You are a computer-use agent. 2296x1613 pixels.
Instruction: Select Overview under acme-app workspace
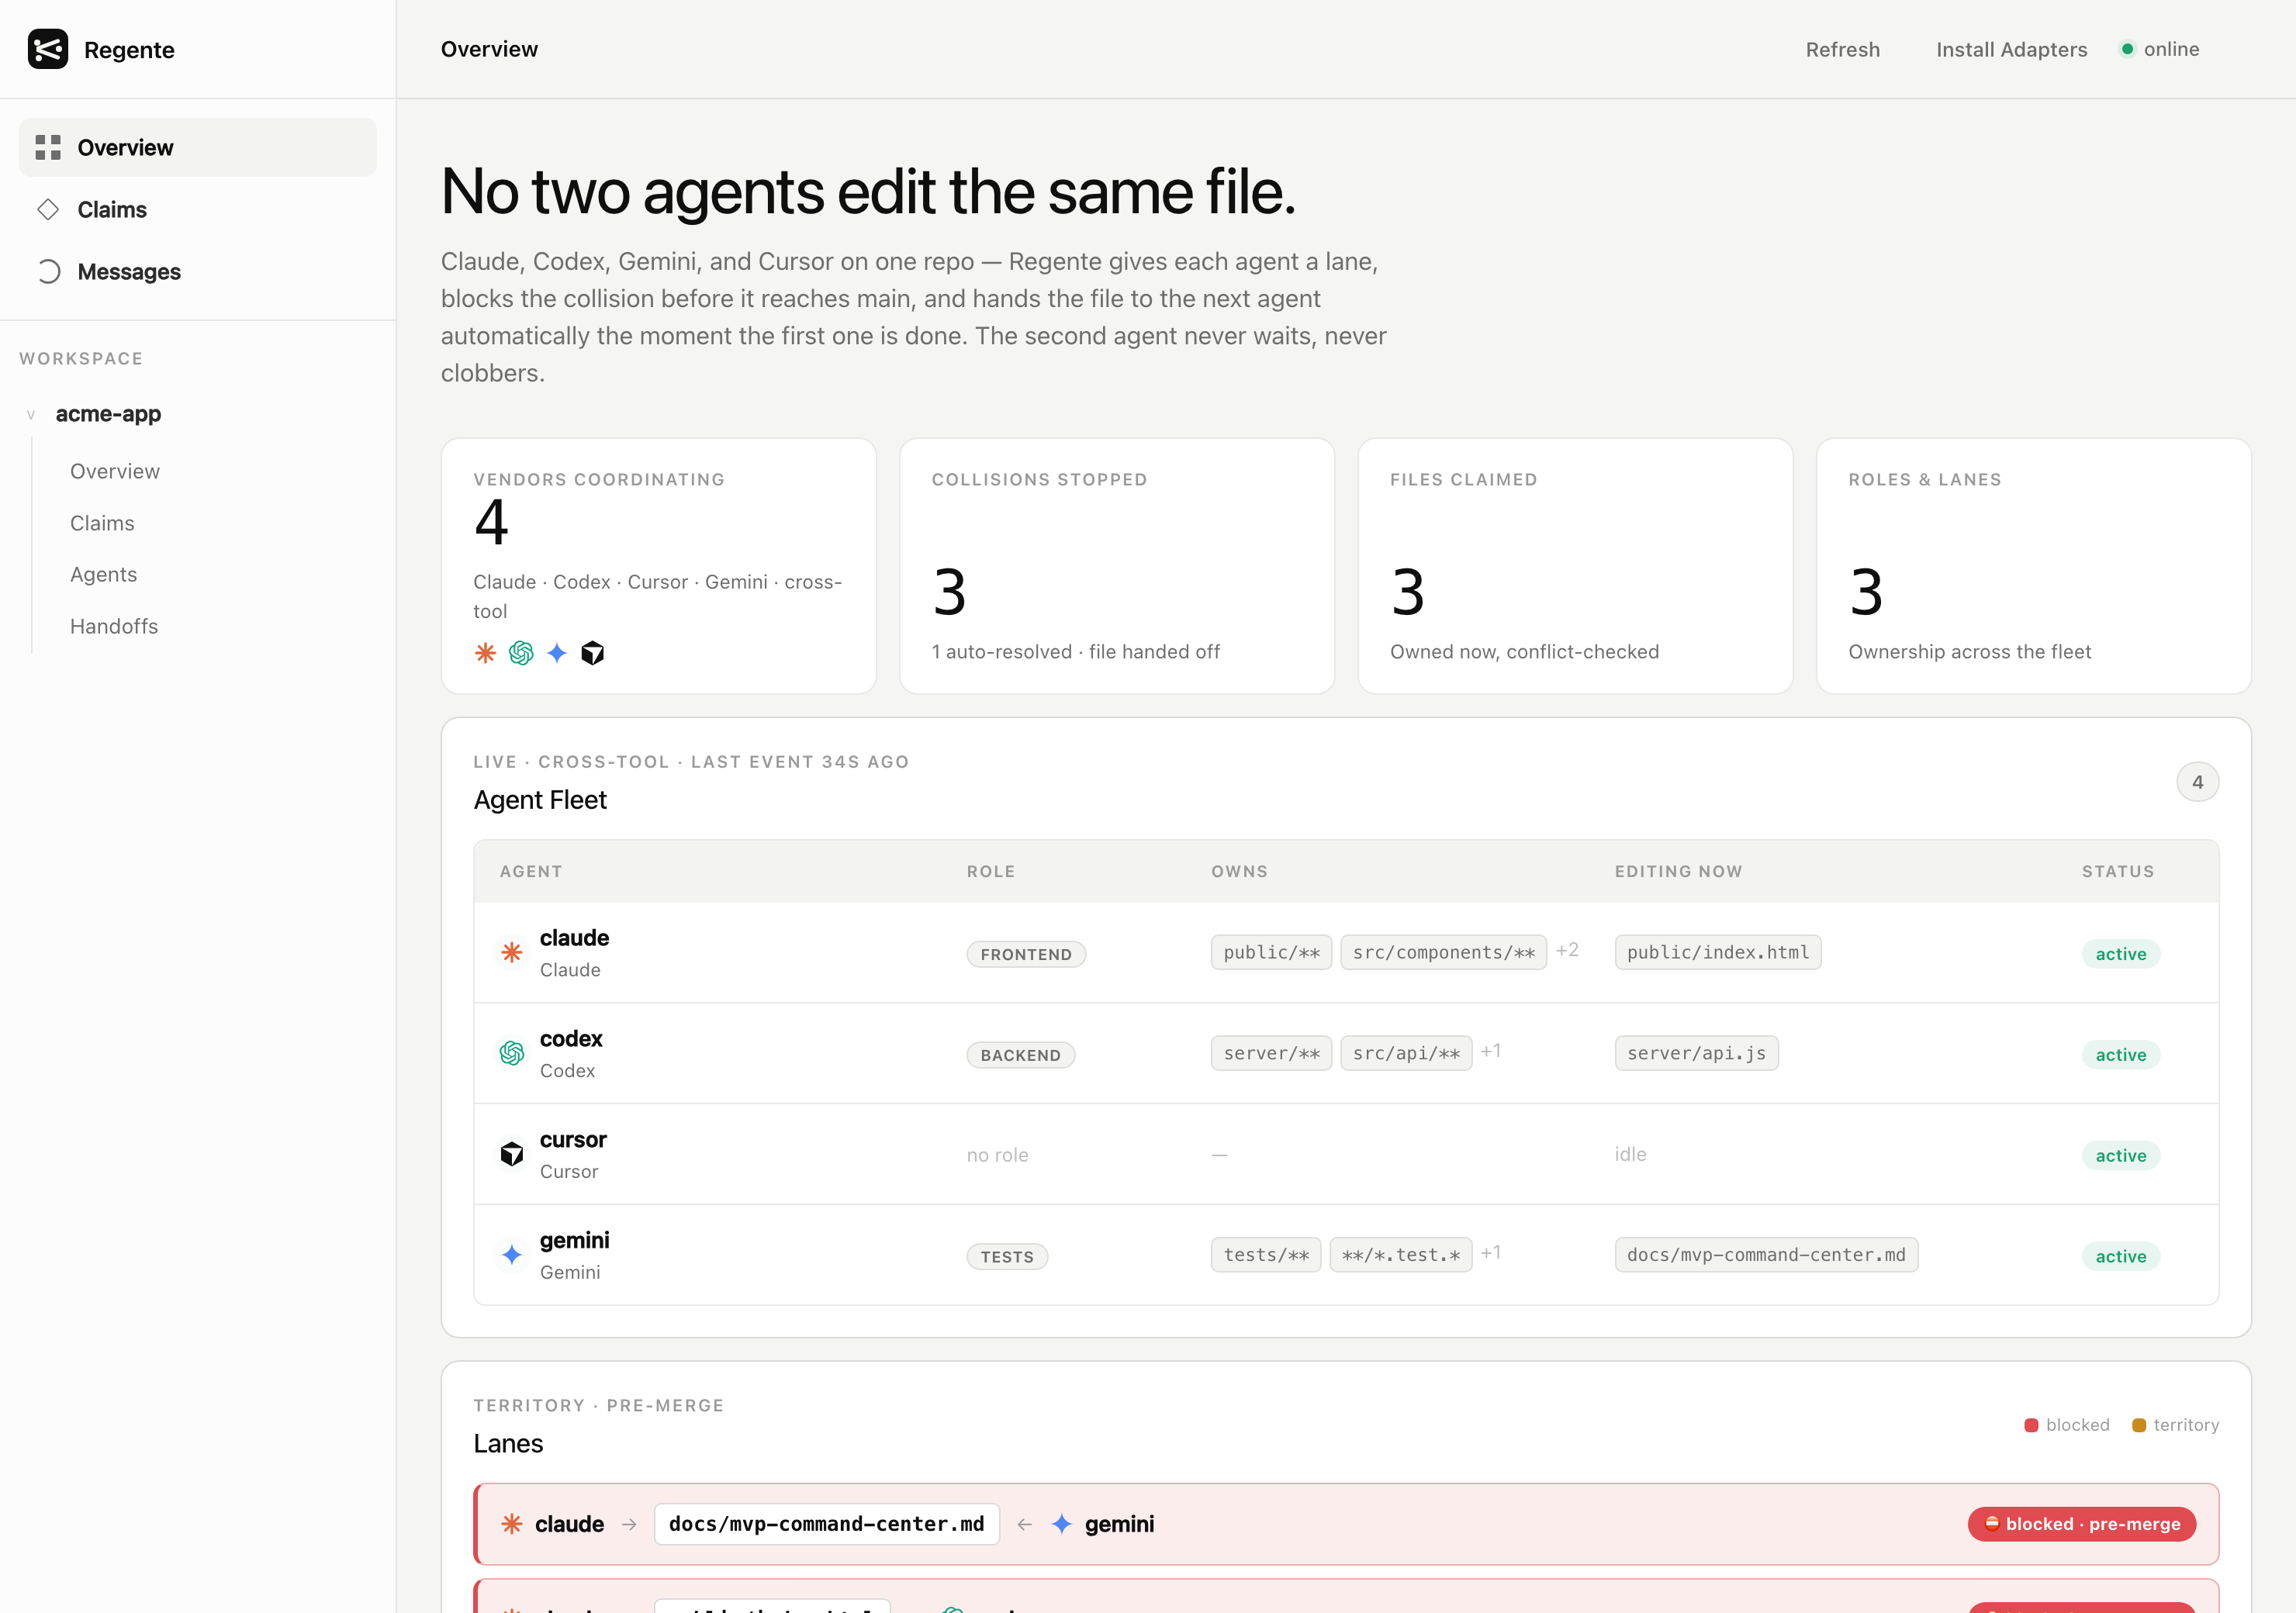coord(115,471)
